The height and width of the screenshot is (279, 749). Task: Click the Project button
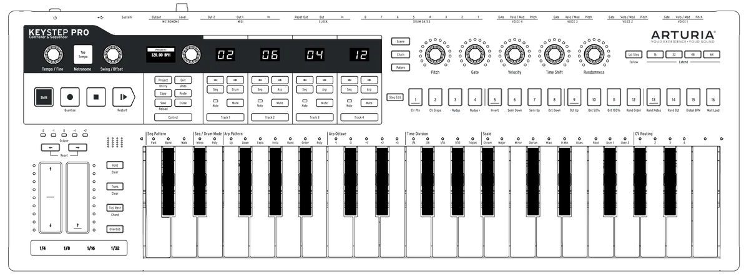pyautogui.click(x=163, y=80)
